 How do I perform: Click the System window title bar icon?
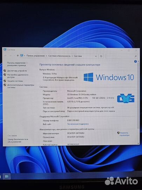5,50
